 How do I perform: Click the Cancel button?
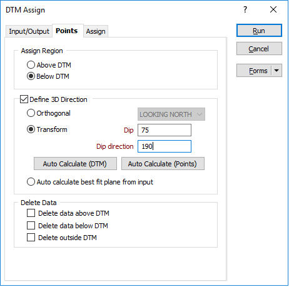pos(259,49)
